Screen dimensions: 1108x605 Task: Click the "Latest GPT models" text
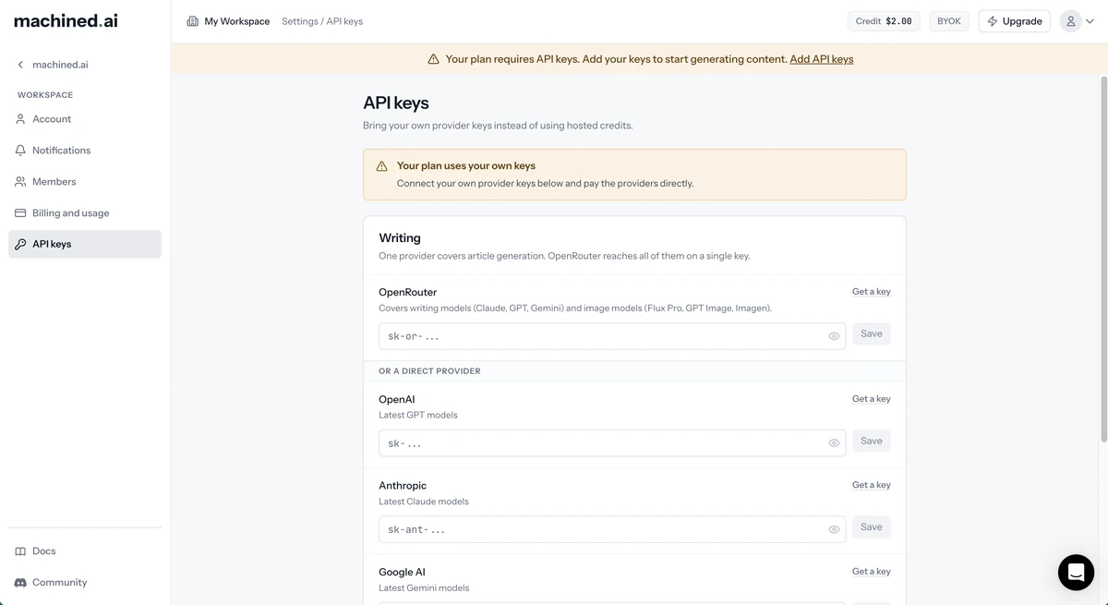(x=418, y=416)
